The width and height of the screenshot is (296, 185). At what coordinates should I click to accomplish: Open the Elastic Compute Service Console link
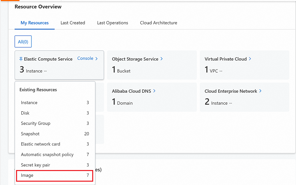click(85, 58)
